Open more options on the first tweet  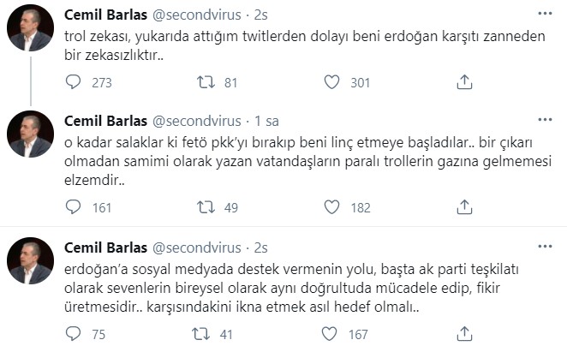545,15
